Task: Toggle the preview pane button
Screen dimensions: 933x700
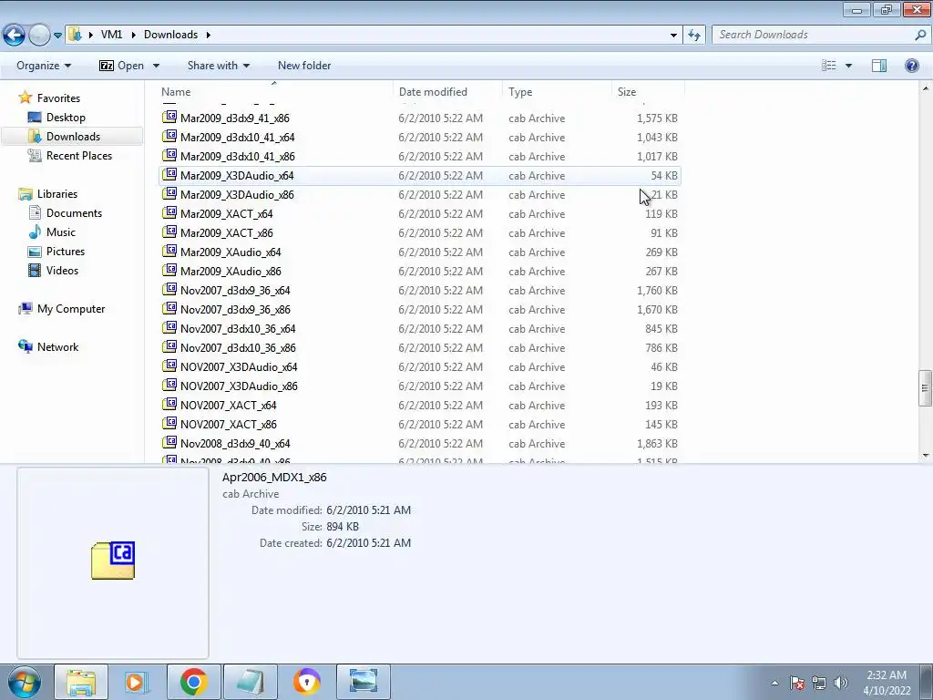Action: point(879,66)
